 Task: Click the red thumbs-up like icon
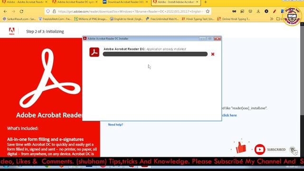click(x=241, y=147)
